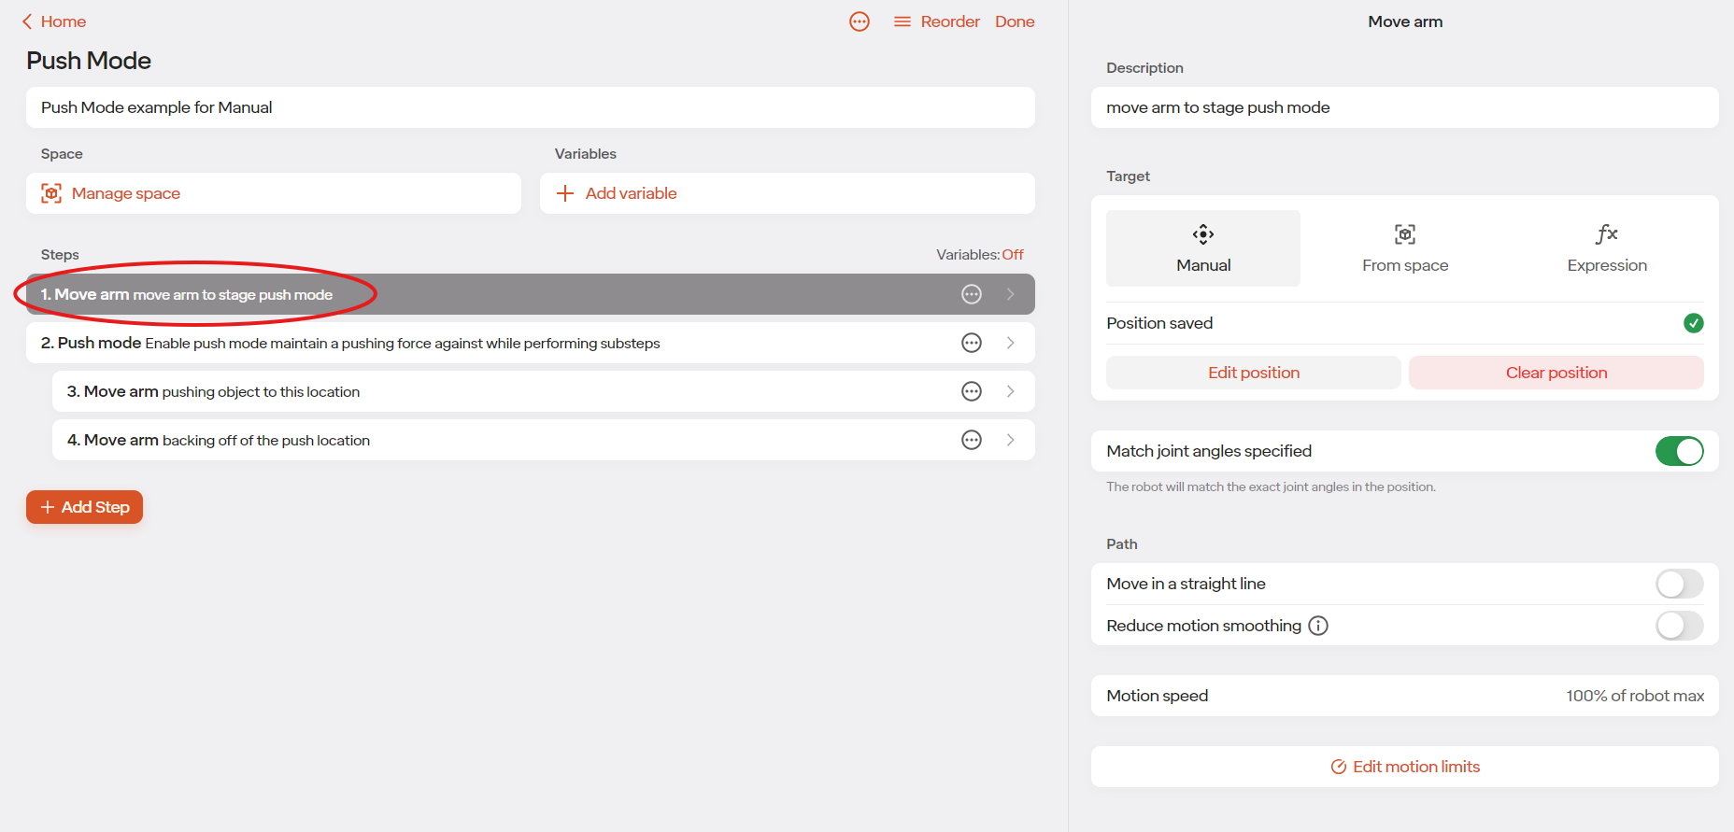The height and width of the screenshot is (832, 1734).
Task: Select the Manual target tab
Action: (x=1203, y=248)
